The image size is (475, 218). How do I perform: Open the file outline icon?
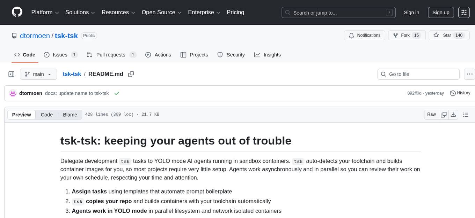[x=466, y=114]
